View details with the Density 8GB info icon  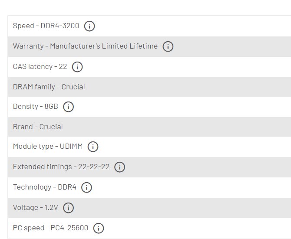(68, 107)
